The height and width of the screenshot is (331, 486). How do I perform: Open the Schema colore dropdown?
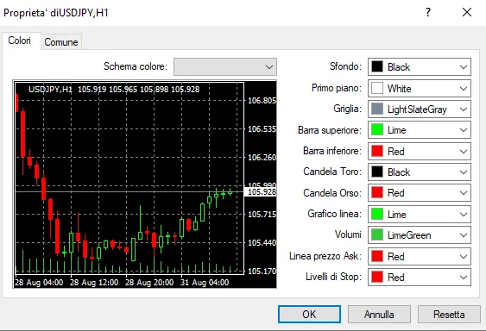pos(225,66)
